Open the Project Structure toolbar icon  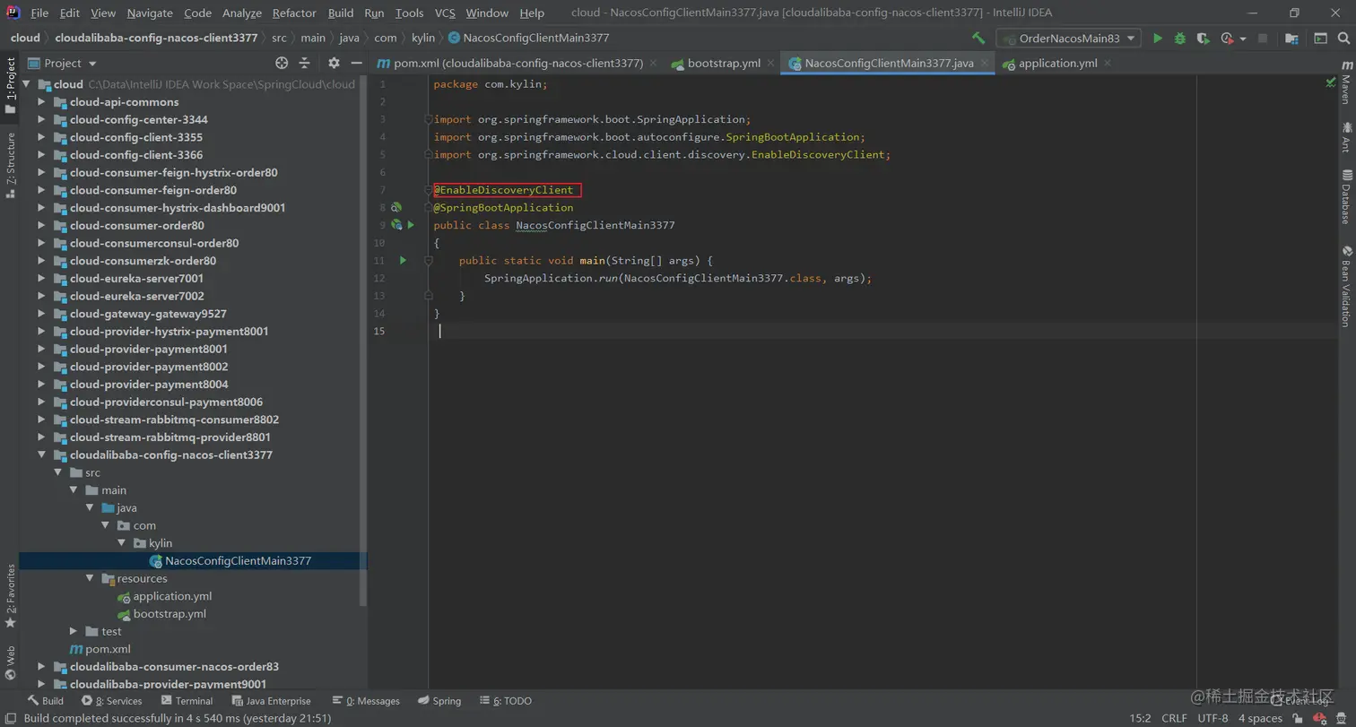1291,39
